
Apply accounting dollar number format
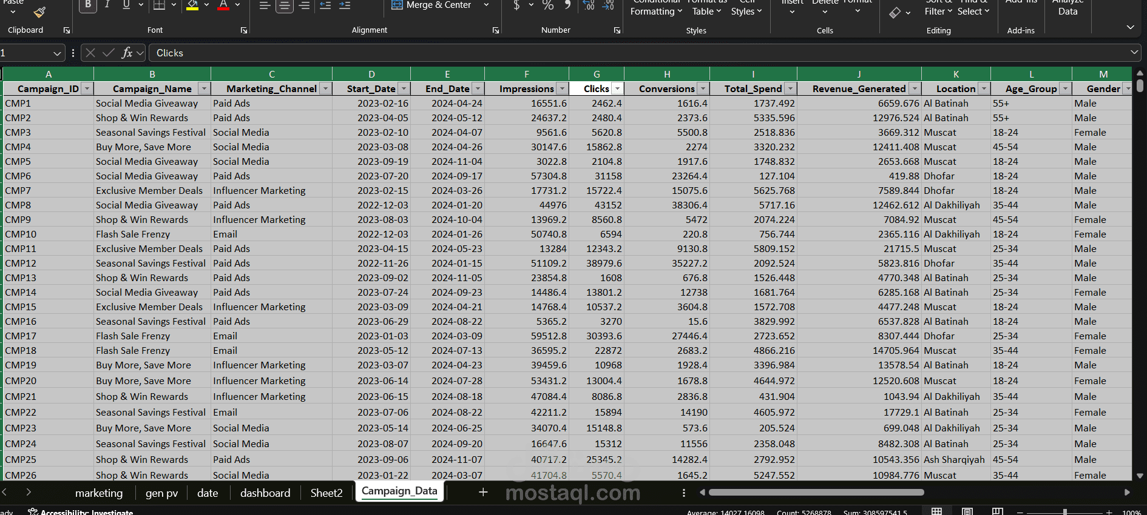516,5
